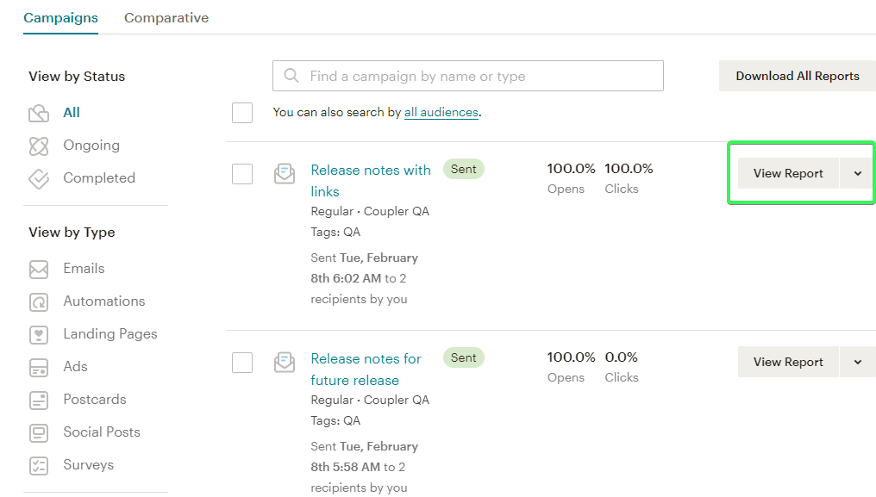Screen dimensions: 876x497
Task: Show Social Posts type
Action: (102, 432)
